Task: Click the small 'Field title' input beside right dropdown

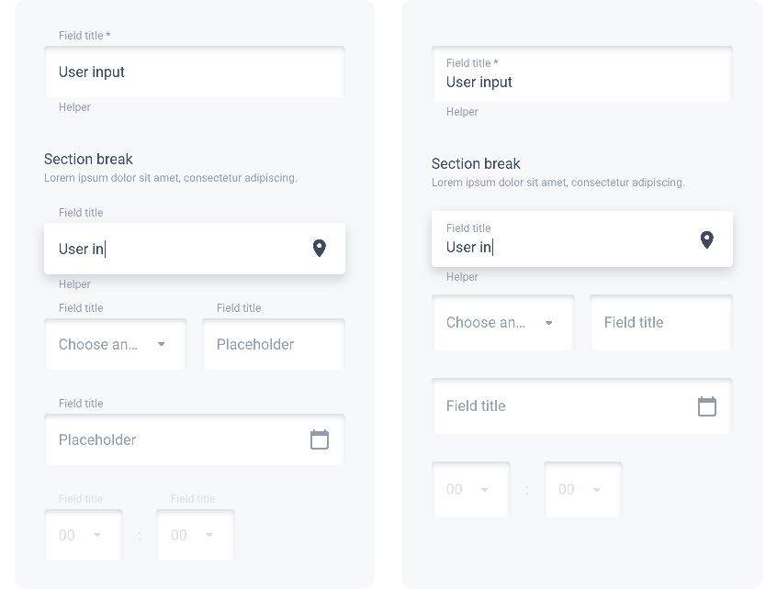Action: 661,323
